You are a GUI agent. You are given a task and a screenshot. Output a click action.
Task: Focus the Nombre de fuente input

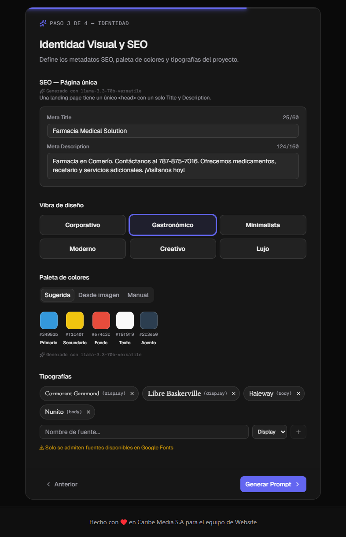[144, 432]
